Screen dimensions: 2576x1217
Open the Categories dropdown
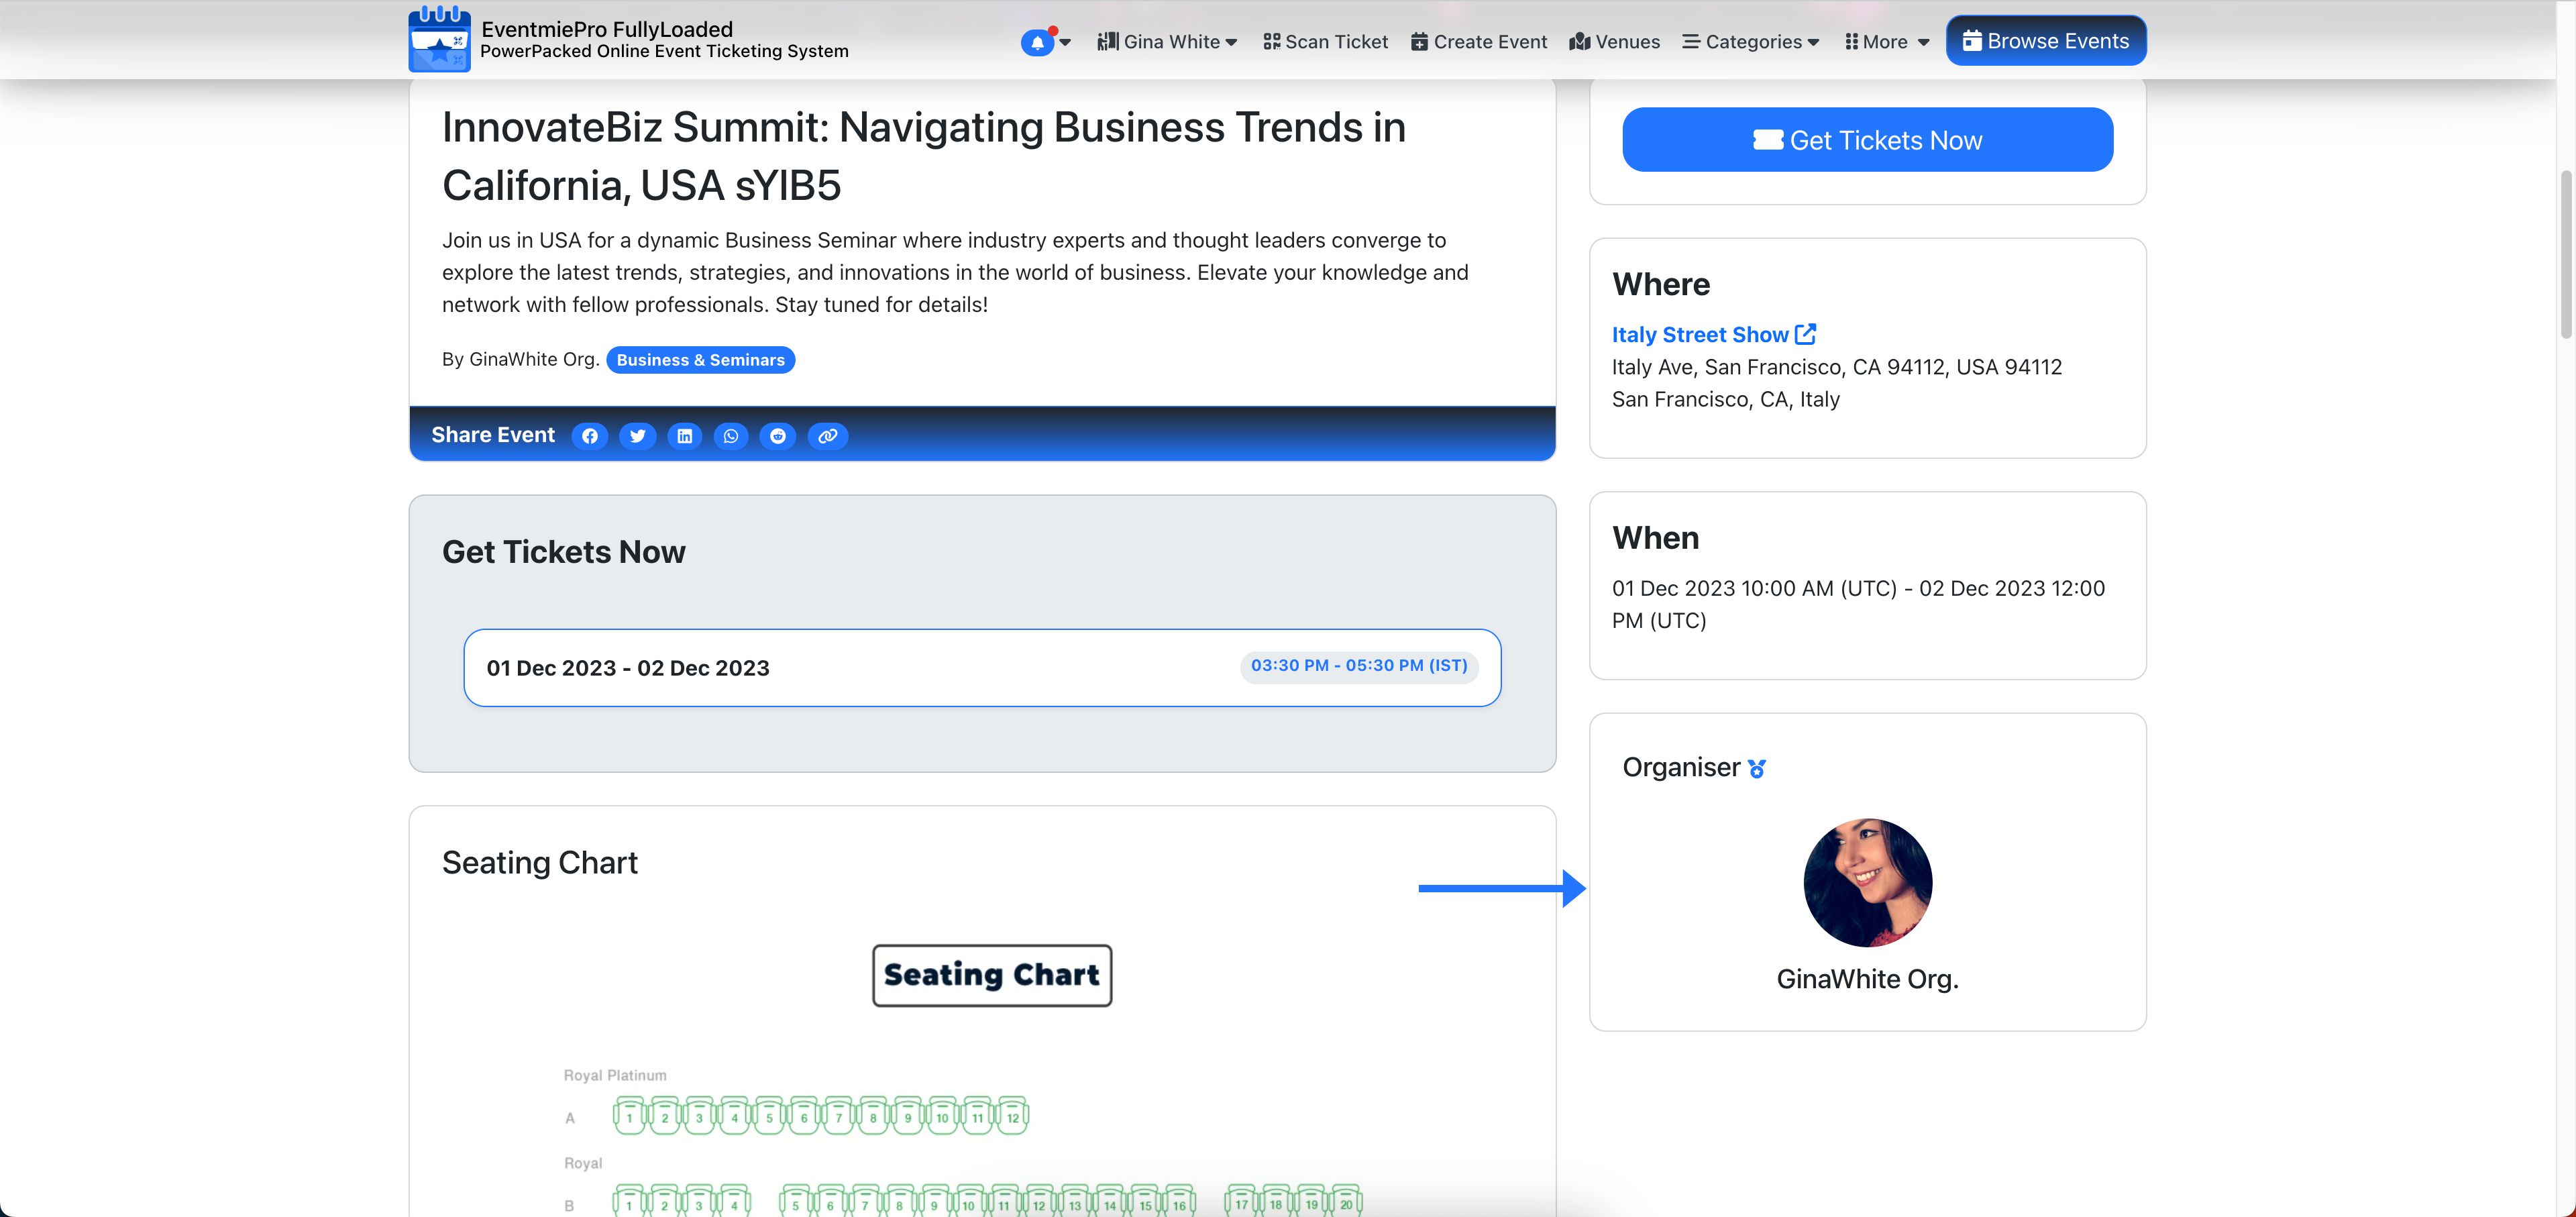click(1750, 42)
